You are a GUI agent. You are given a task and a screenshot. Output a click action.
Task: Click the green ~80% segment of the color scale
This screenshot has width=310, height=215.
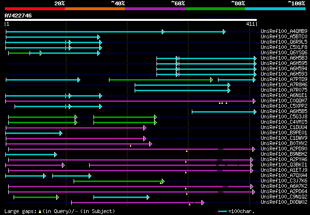[x=215, y=9]
